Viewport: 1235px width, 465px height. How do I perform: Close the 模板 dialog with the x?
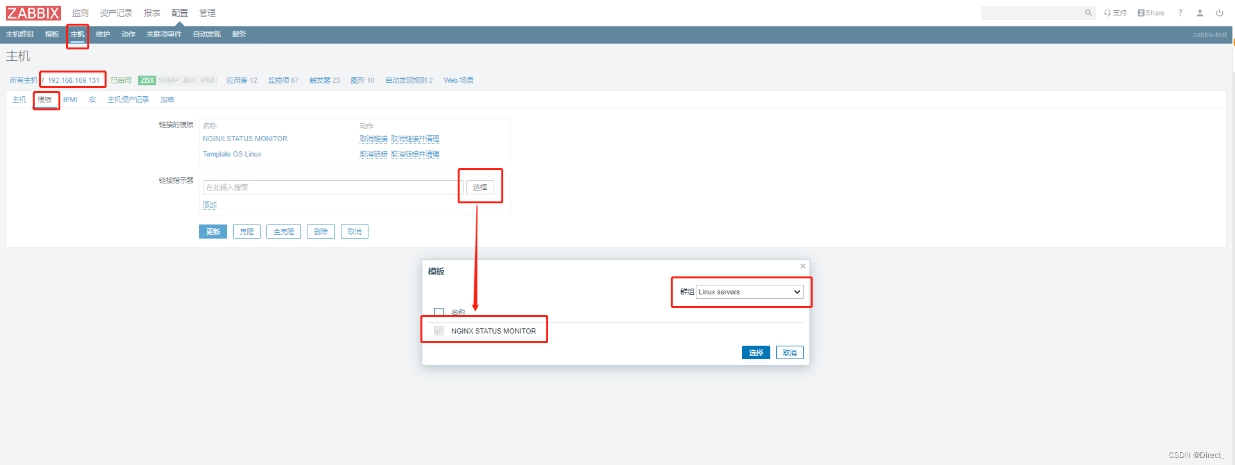(x=802, y=266)
